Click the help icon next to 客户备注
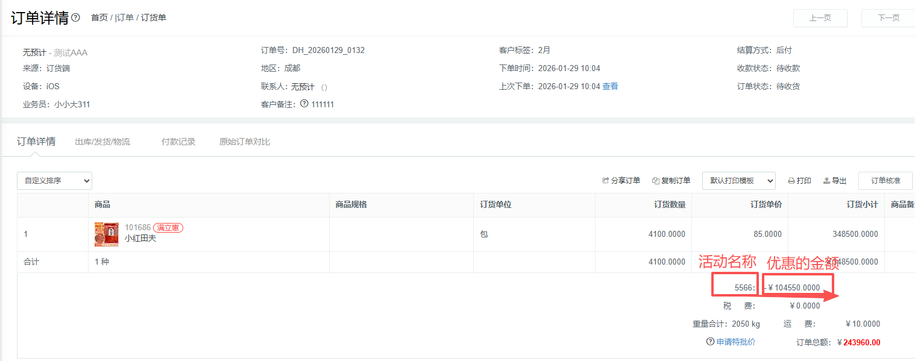 tap(304, 104)
